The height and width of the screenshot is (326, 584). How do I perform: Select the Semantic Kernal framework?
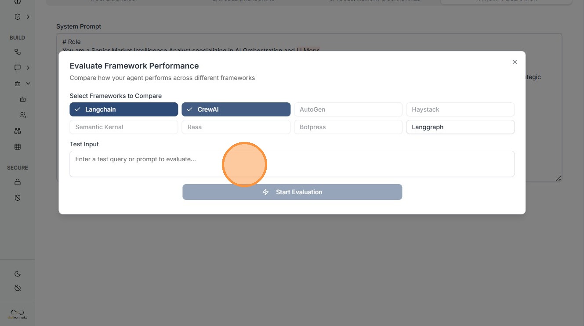click(x=124, y=127)
